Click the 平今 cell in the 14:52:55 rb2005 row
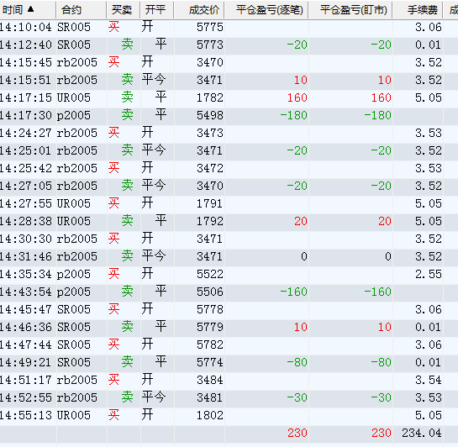 tap(154, 397)
